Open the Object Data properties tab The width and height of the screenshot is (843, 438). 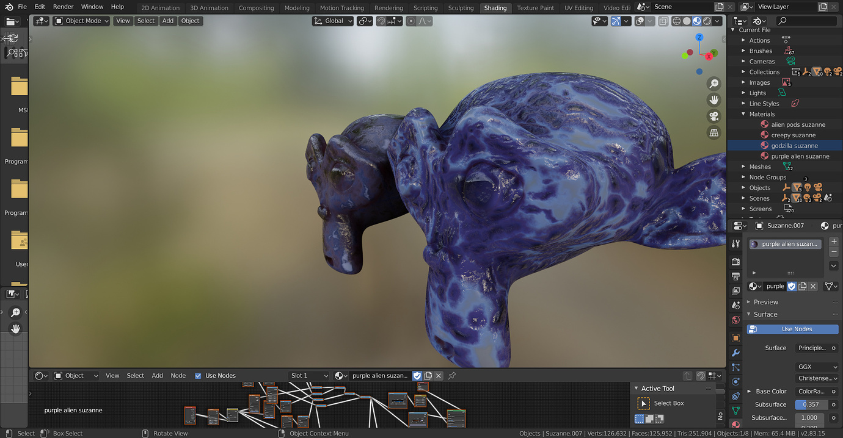pos(735,411)
